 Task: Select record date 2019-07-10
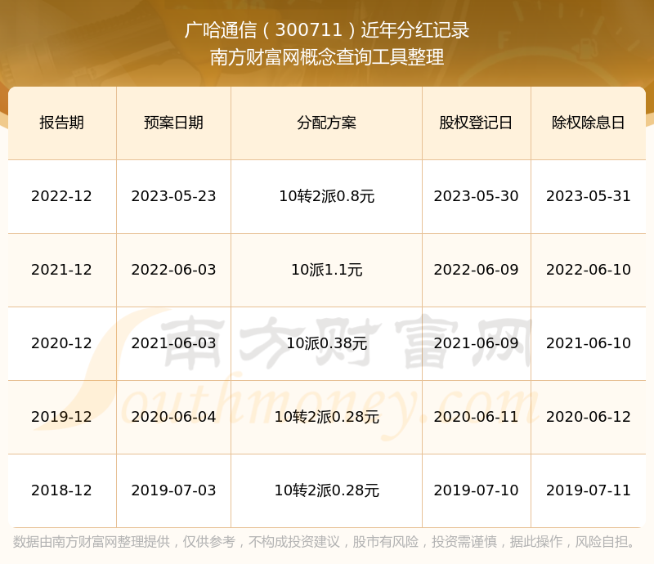(x=476, y=490)
